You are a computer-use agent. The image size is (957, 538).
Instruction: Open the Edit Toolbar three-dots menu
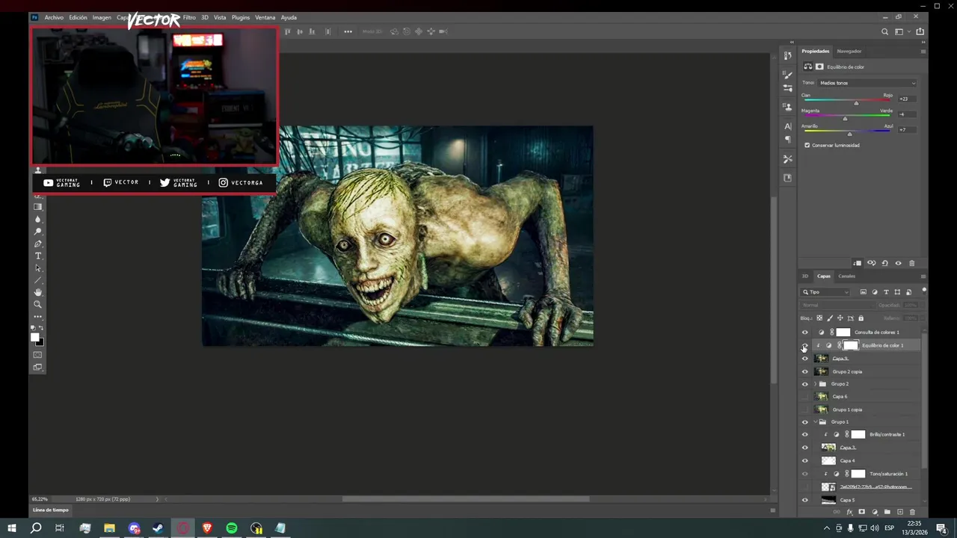[x=38, y=317]
